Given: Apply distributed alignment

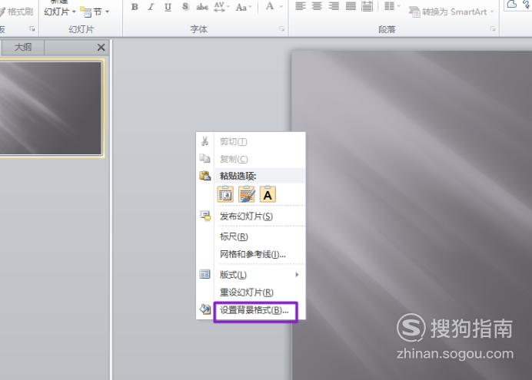Looking at the screenshot, I should click(367, 6).
